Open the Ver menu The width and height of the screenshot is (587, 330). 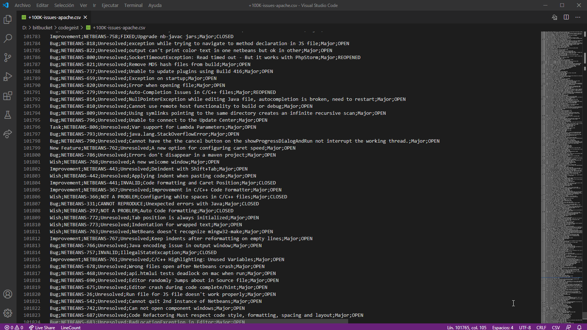coord(84,5)
